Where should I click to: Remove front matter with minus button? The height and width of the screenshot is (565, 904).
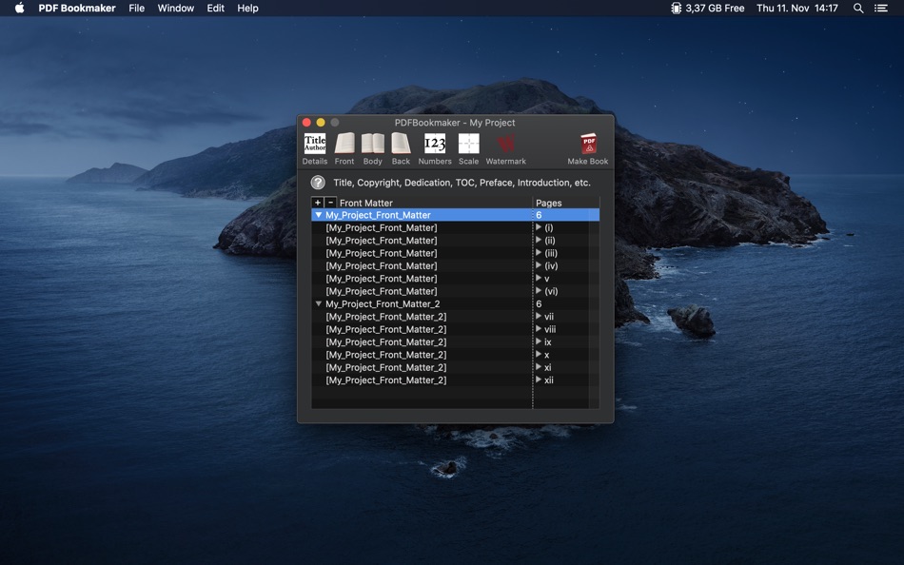(330, 203)
